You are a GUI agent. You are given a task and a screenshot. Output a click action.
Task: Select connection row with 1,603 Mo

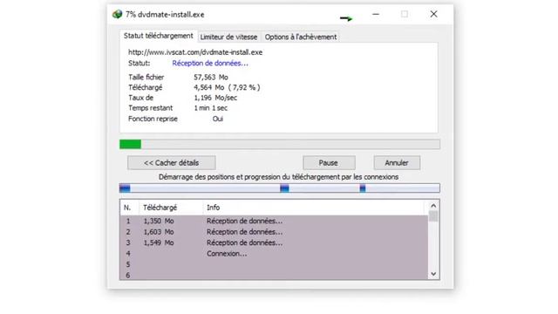coord(274,232)
